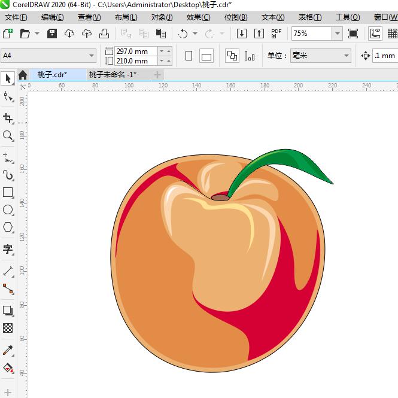The width and height of the screenshot is (398, 398).
Task: Click the page width 297.0 mm field
Action: point(136,51)
